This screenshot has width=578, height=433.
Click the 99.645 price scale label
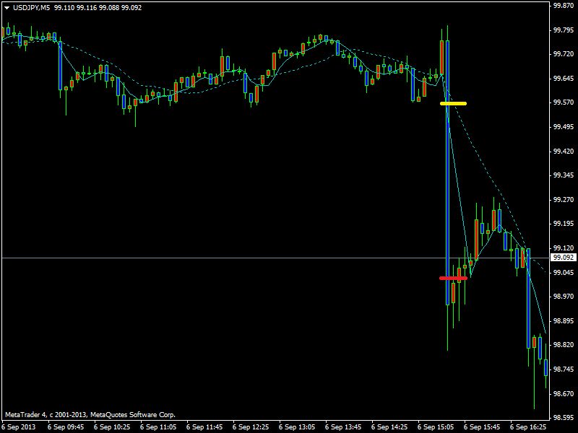pos(564,79)
